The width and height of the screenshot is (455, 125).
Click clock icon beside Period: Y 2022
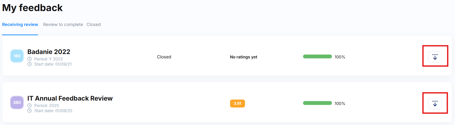point(30,59)
